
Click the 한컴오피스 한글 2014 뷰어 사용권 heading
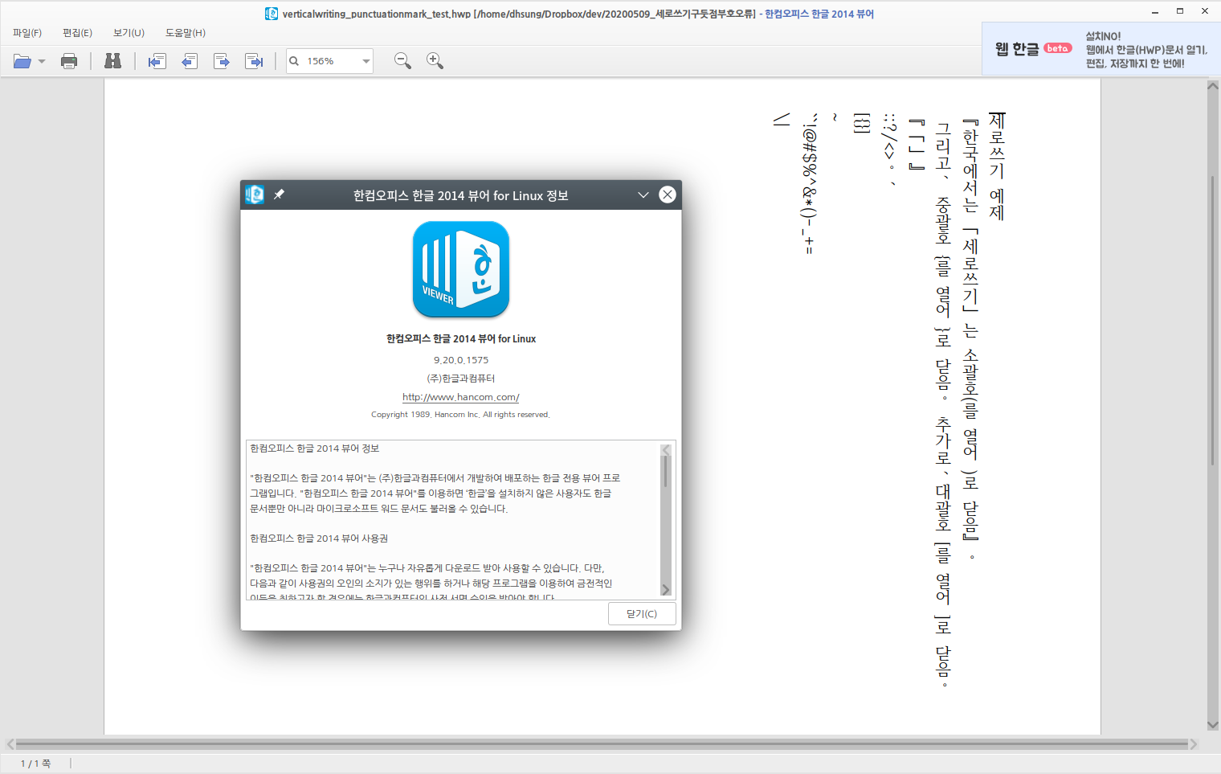(319, 539)
